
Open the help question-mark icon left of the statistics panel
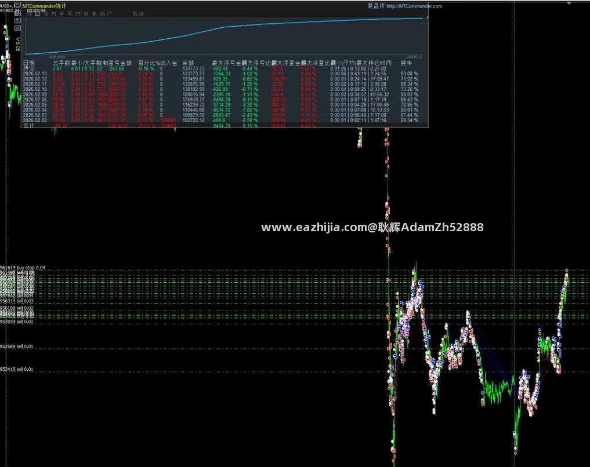click(x=17, y=21)
